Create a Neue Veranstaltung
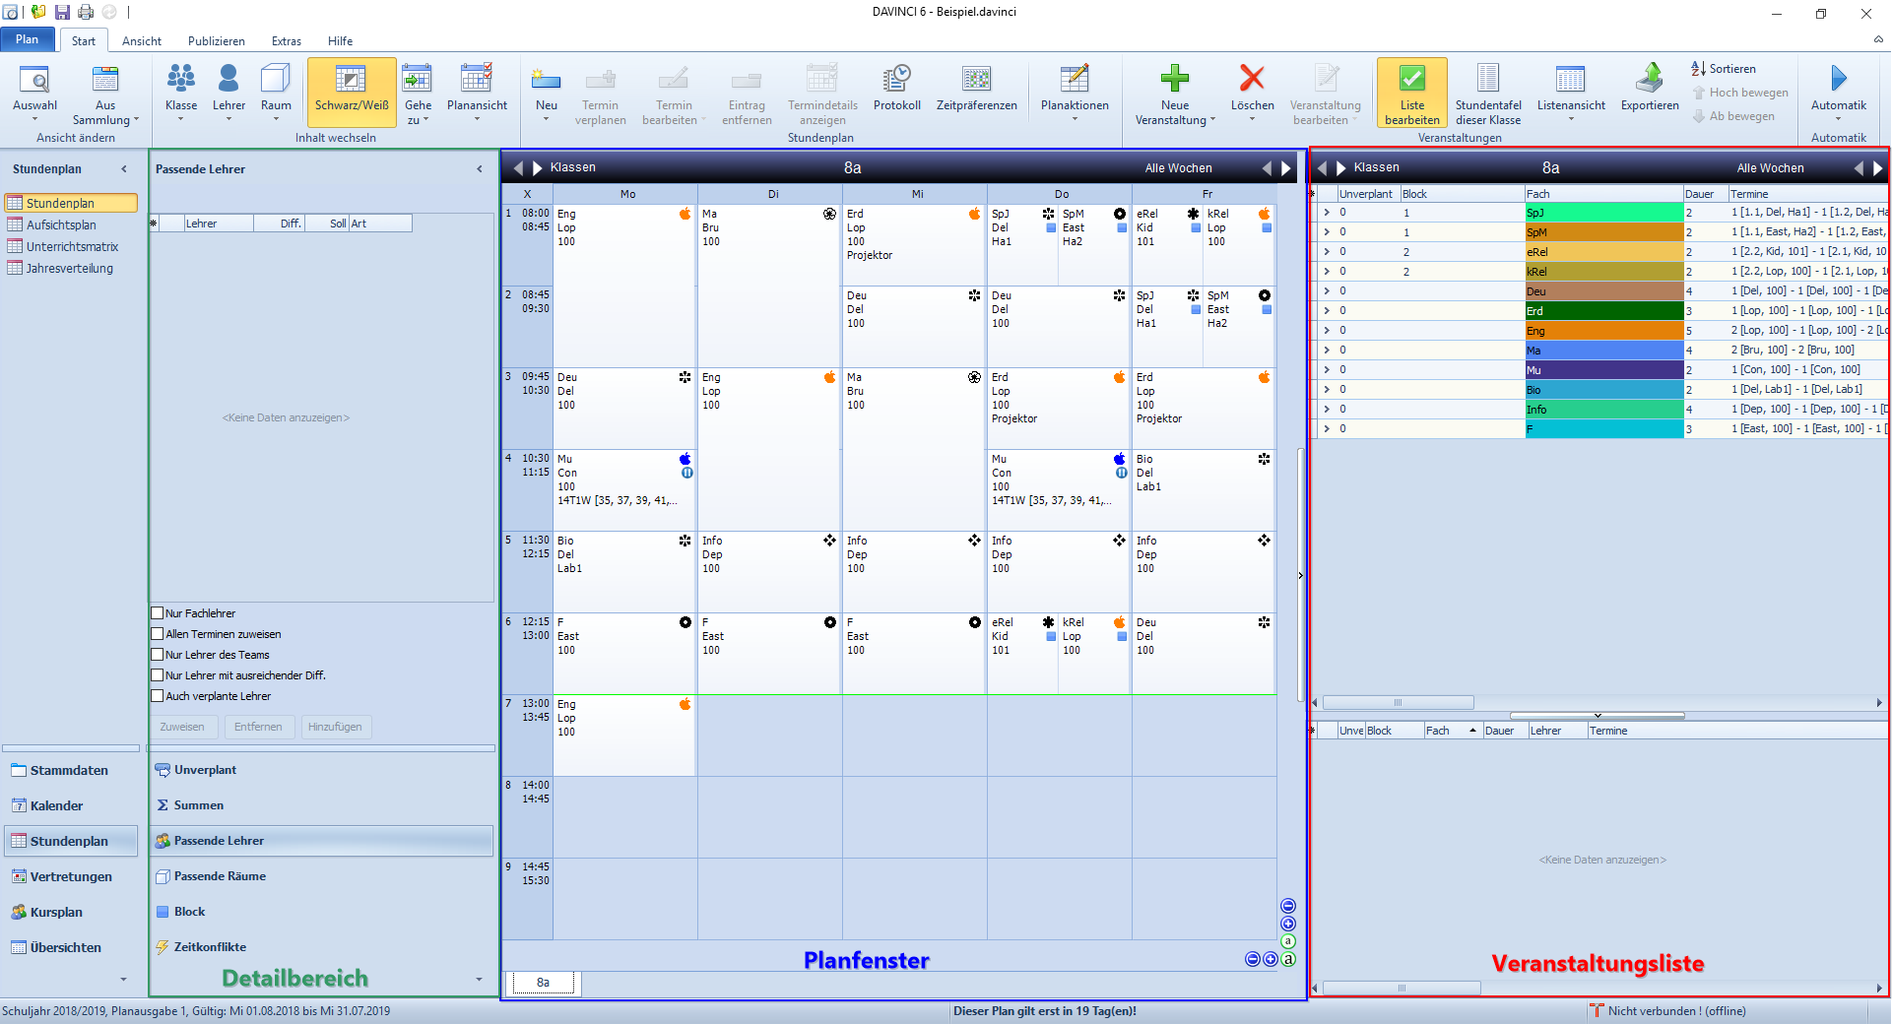The height and width of the screenshot is (1024, 1892). pos(1175,92)
